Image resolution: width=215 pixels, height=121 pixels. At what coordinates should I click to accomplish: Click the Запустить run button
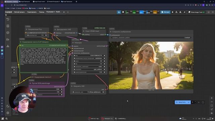[x=181, y=102]
